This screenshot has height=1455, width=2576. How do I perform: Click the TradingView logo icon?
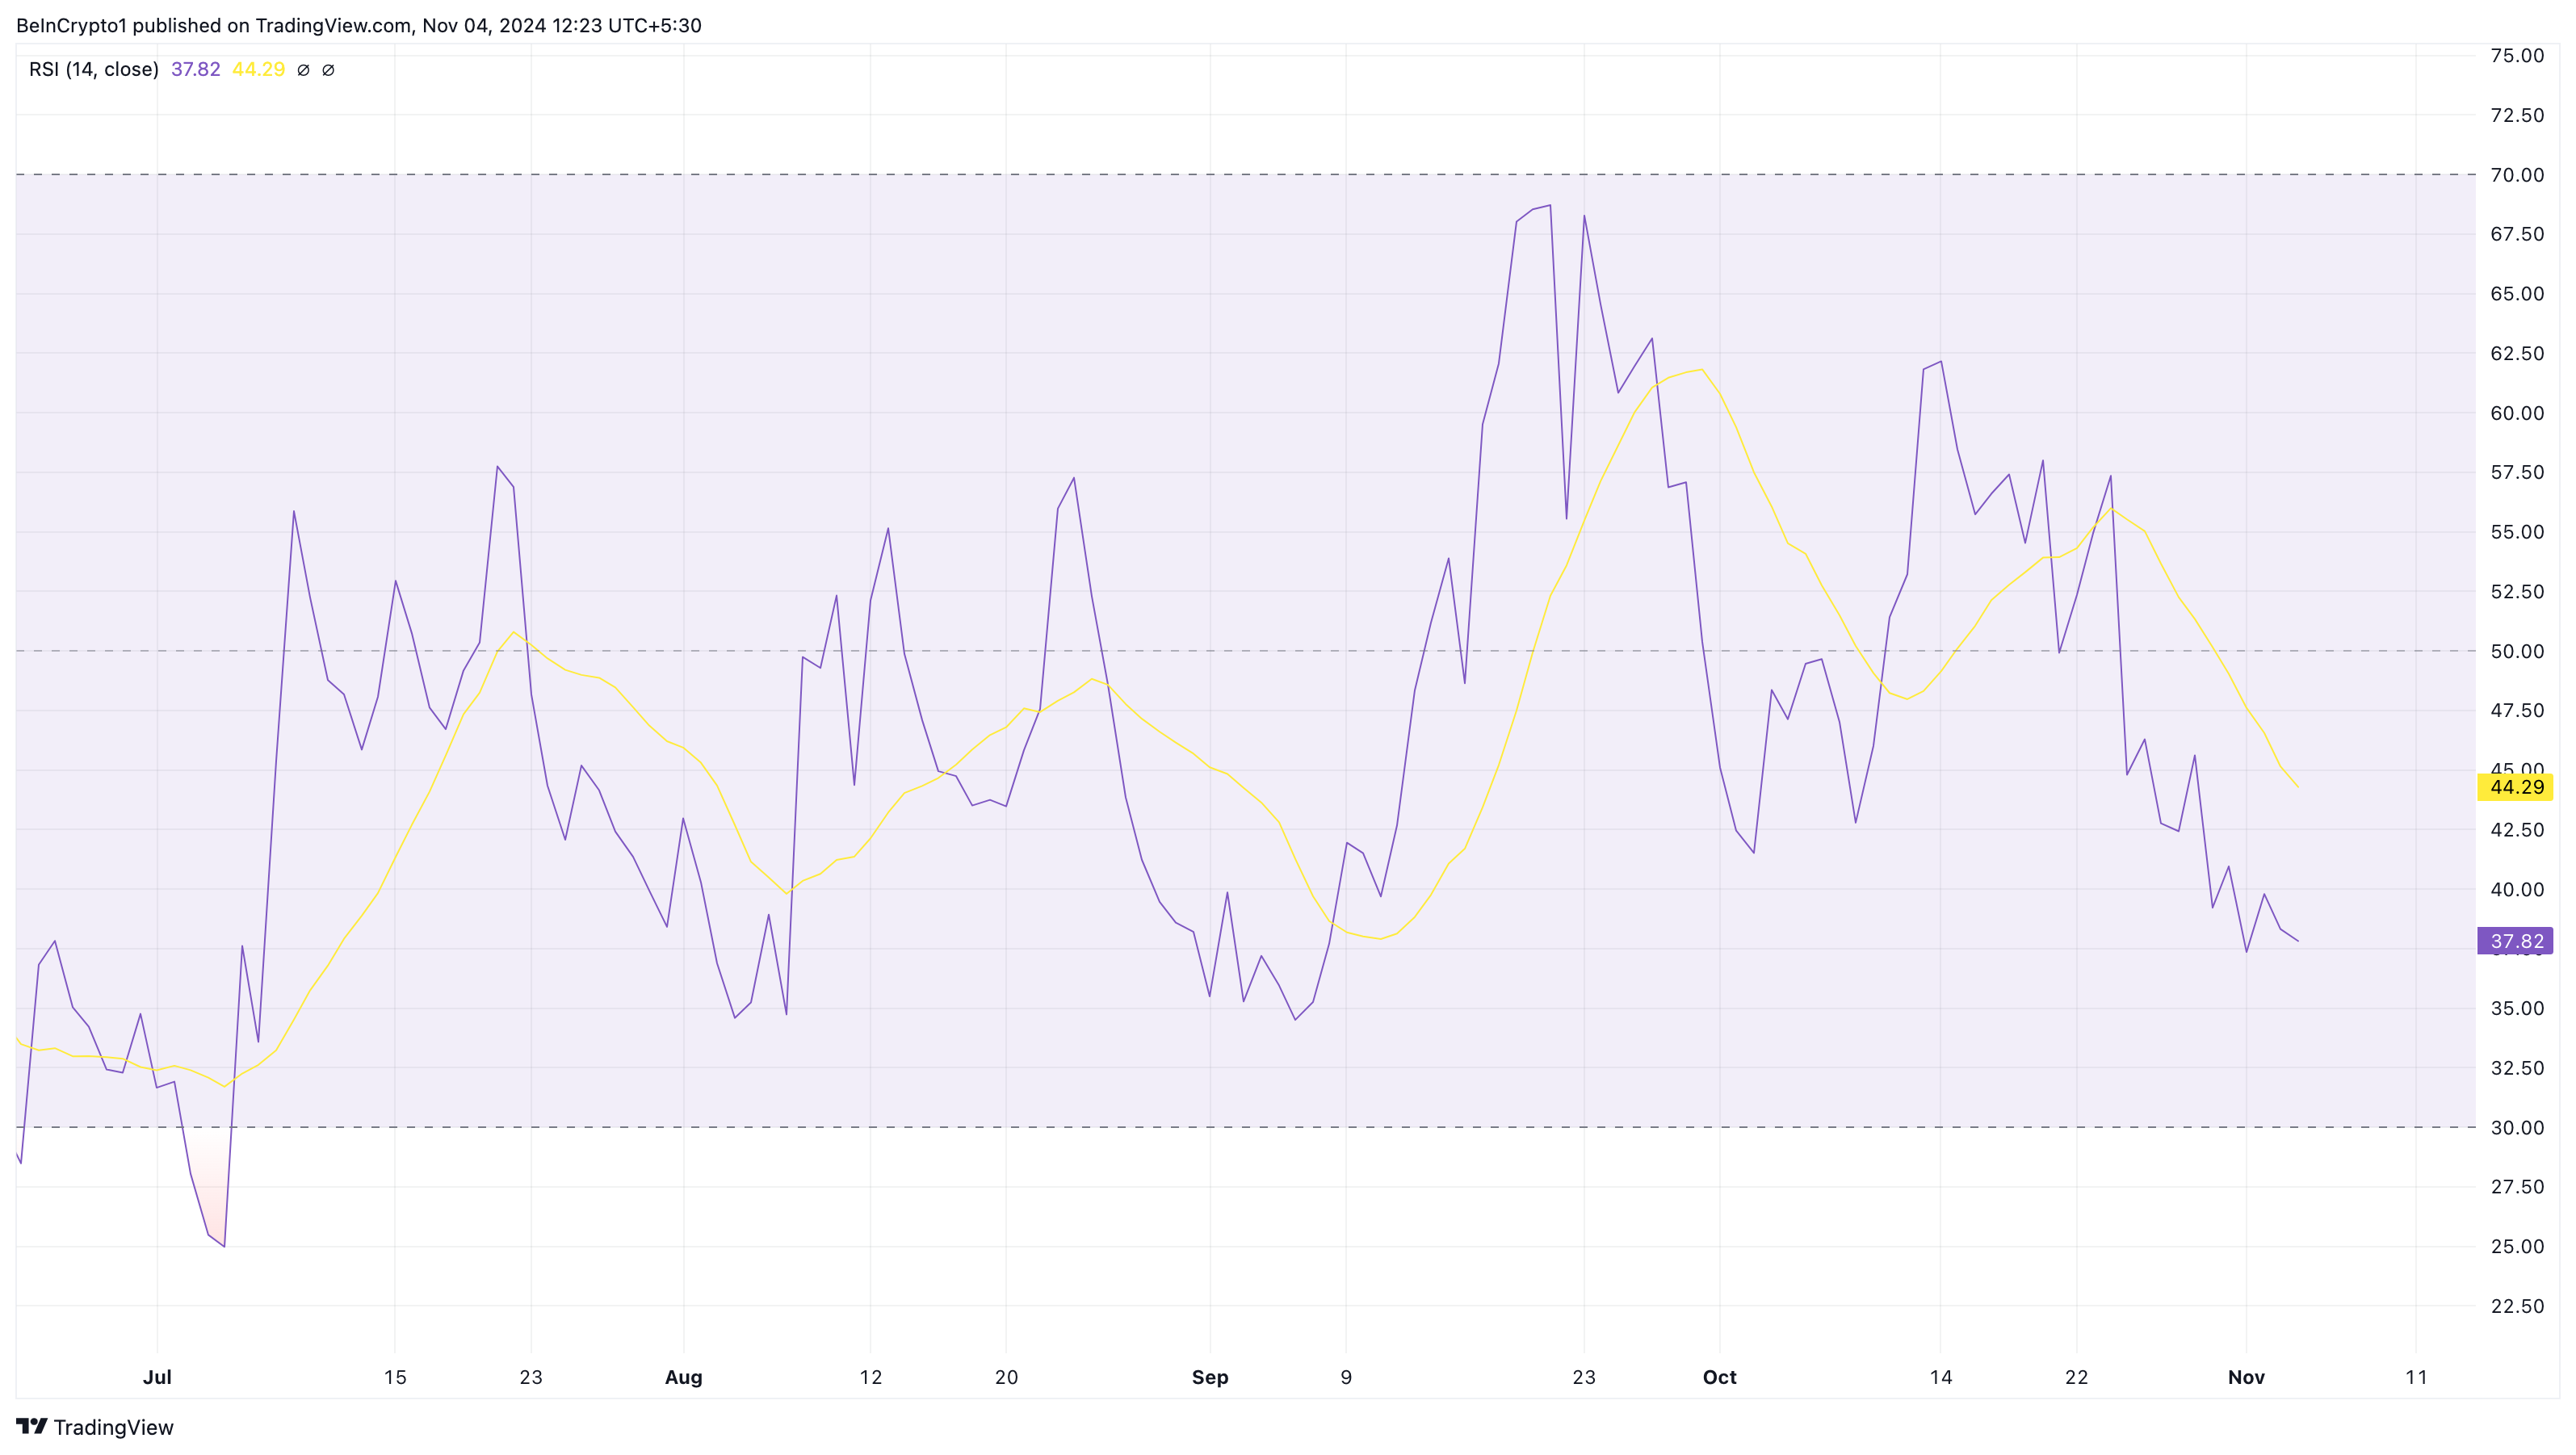click(31, 1426)
